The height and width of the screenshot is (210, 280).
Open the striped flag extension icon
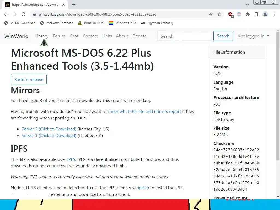click(x=239, y=14)
